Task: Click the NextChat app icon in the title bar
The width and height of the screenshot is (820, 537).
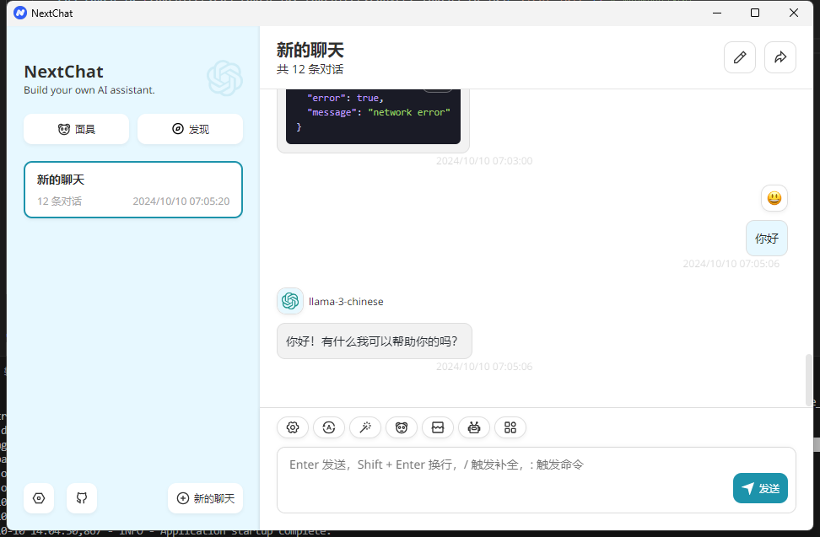Action: pos(20,13)
